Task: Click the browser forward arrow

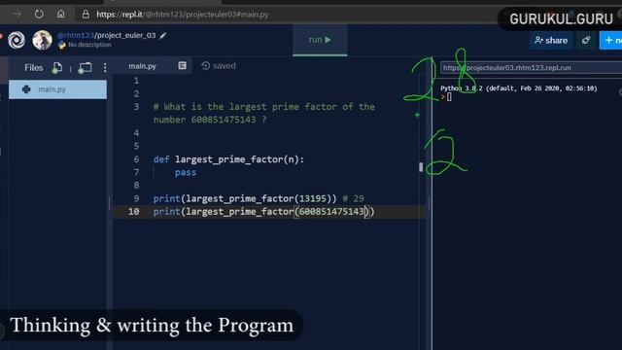Action: pyautogui.click(x=17, y=15)
